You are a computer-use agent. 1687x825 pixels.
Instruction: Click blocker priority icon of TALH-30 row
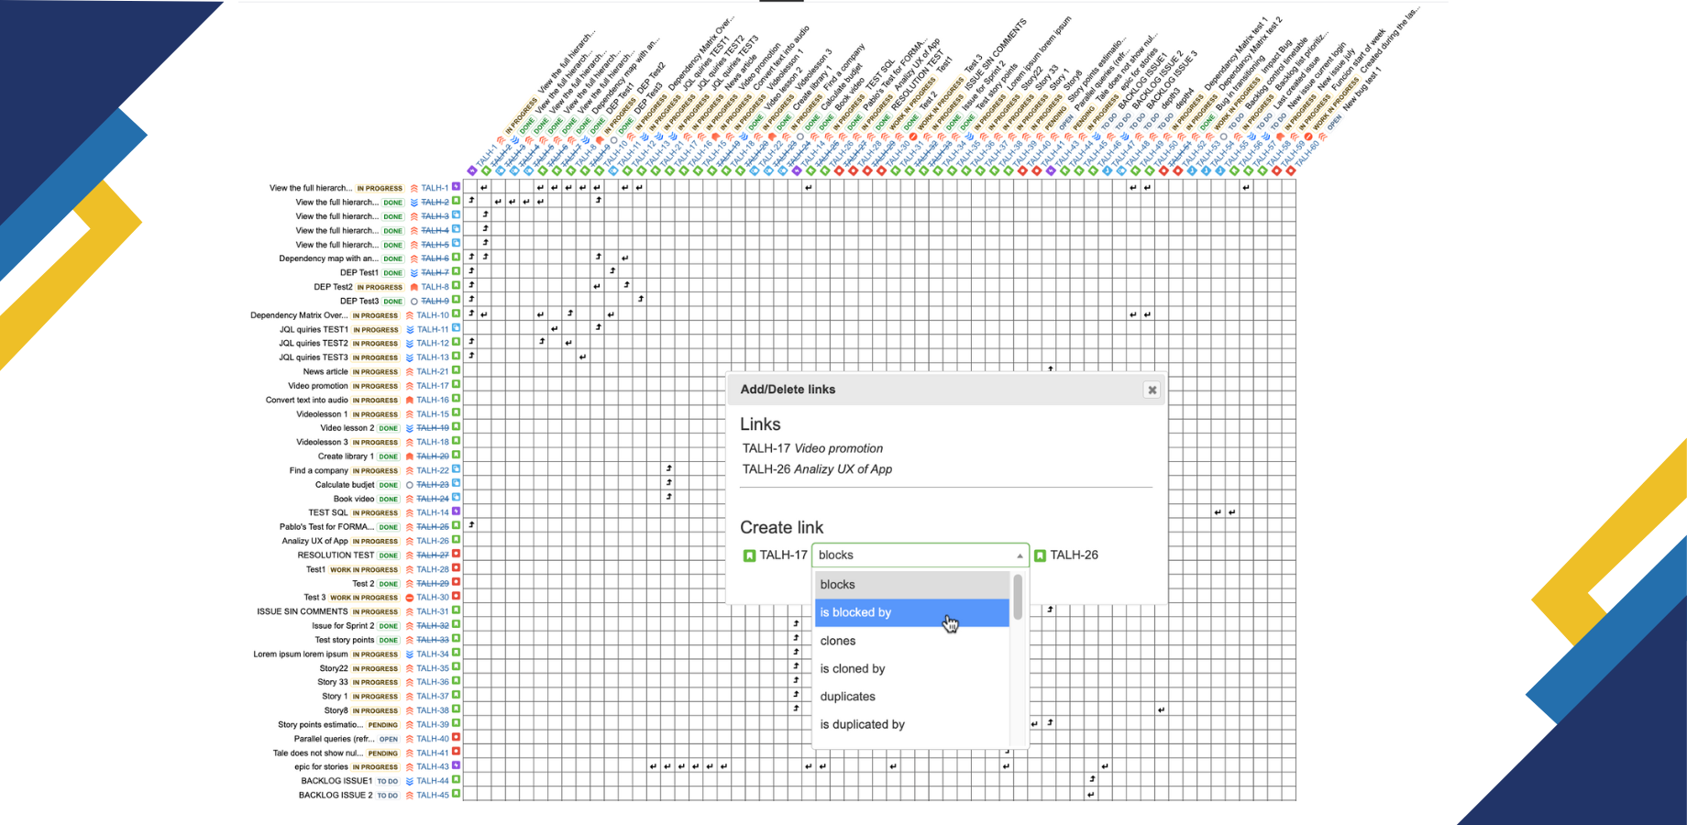[409, 598]
